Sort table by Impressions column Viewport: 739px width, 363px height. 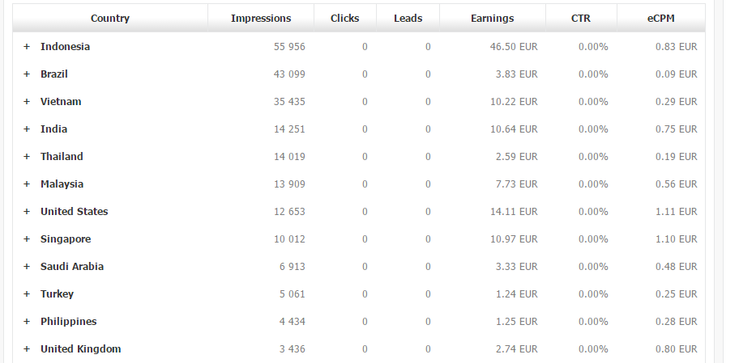point(261,19)
